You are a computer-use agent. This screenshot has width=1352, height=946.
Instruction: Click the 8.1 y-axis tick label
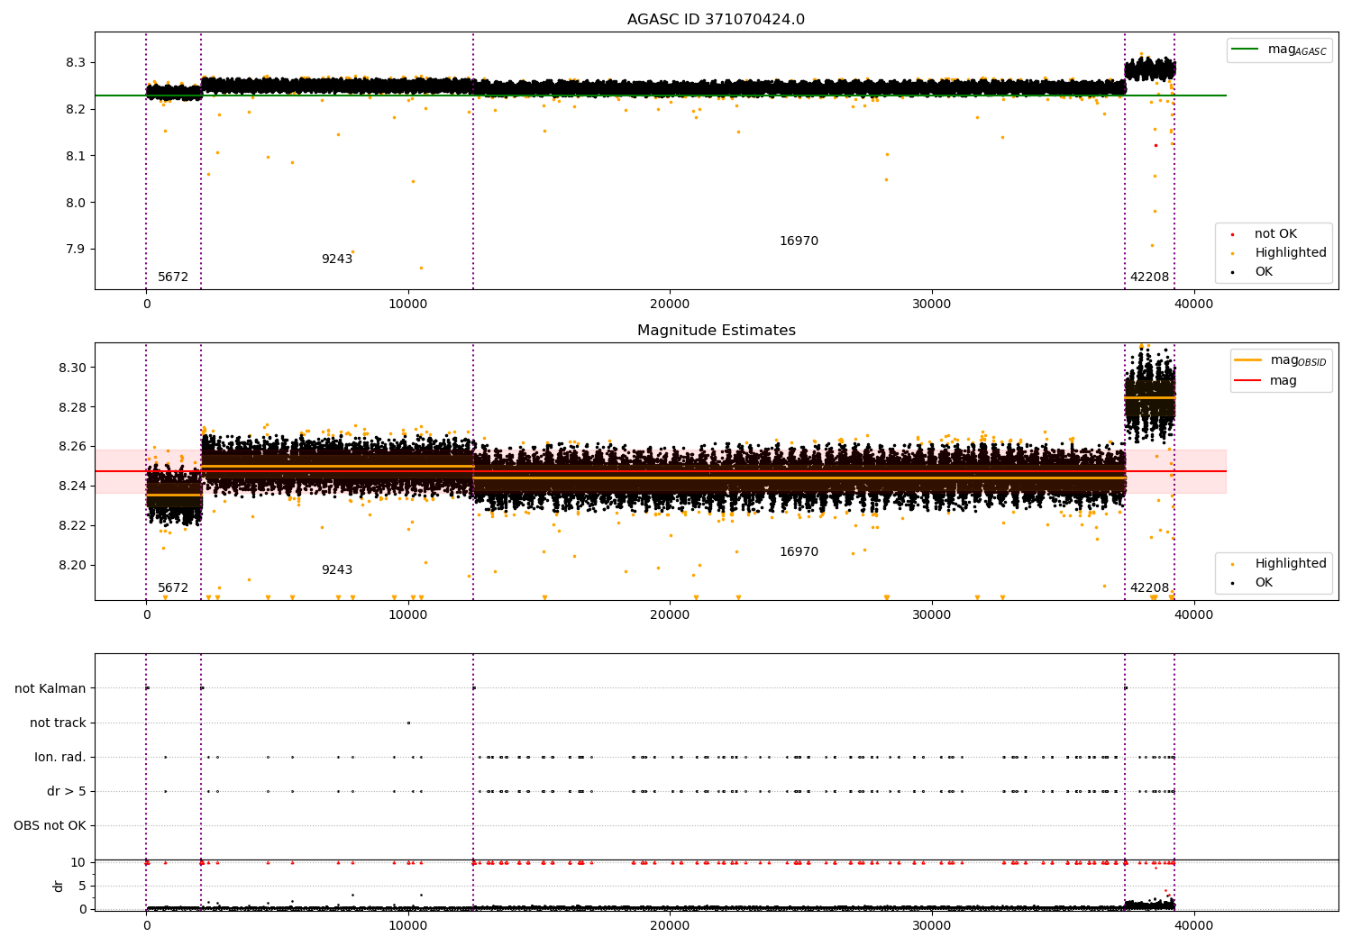pyautogui.click(x=76, y=157)
